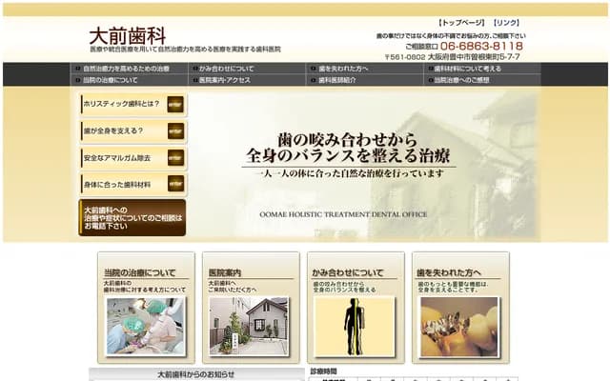
Task: Open 医院案内・アクセス in the navigation bar
Action: point(228,80)
